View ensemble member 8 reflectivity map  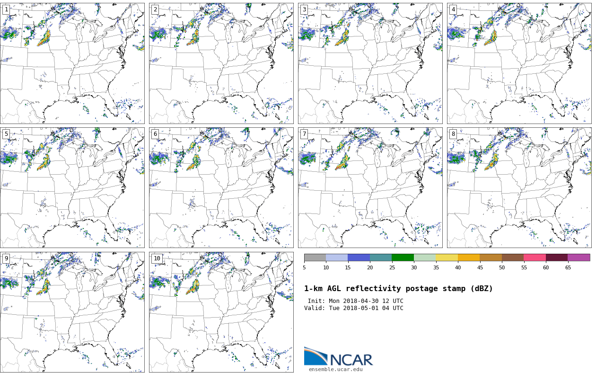point(519,187)
